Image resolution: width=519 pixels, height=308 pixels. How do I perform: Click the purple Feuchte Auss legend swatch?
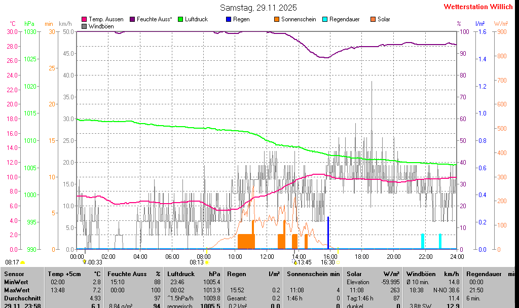(133, 19)
